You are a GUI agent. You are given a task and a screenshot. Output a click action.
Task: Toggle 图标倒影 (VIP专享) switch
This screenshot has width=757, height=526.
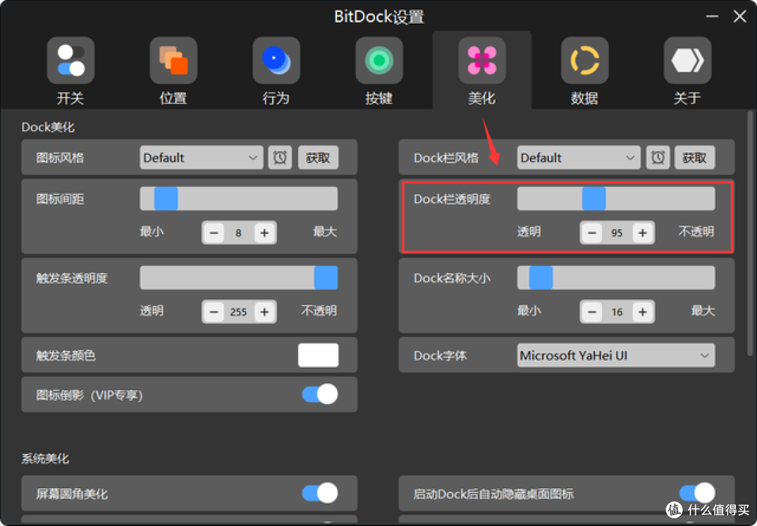tap(320, 394)
